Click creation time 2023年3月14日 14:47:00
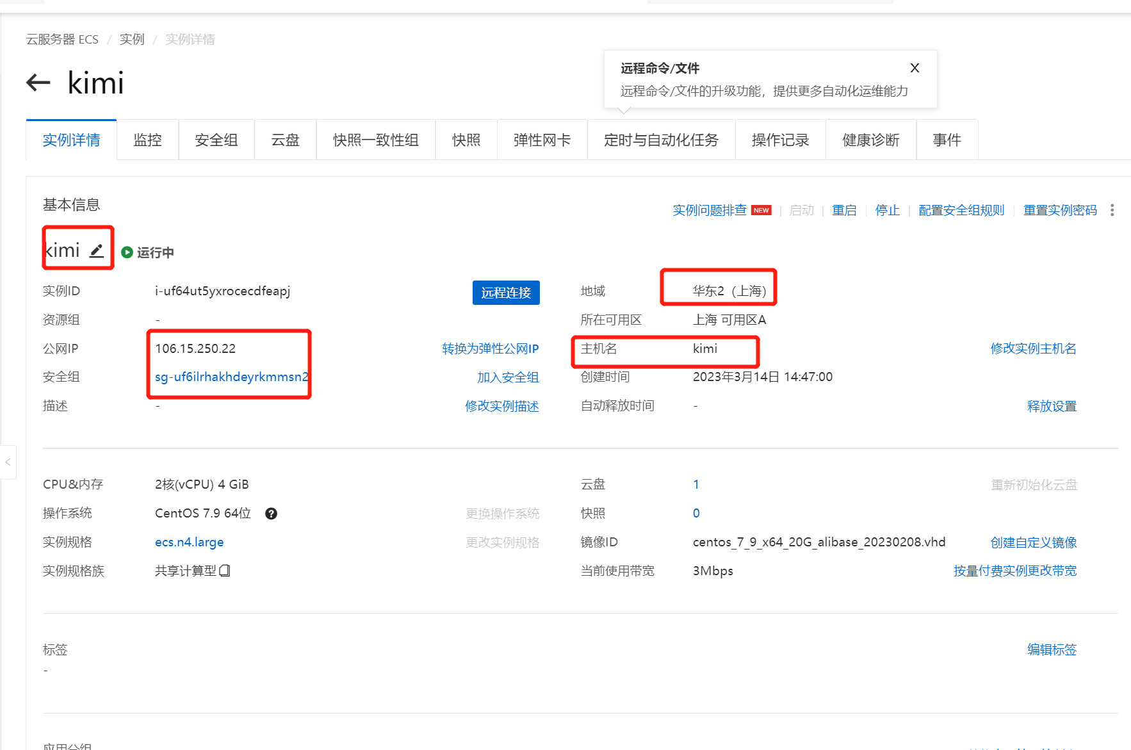The height and width of the screenshot is (750, 1131). point(763,377)
